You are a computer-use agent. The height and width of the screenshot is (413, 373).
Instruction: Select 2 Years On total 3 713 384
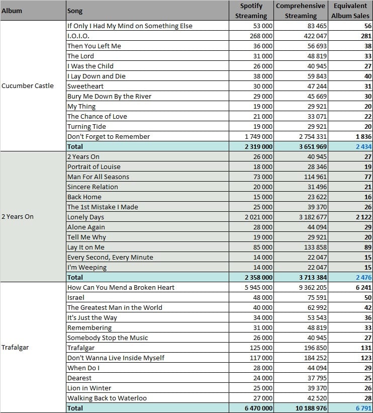301,277
